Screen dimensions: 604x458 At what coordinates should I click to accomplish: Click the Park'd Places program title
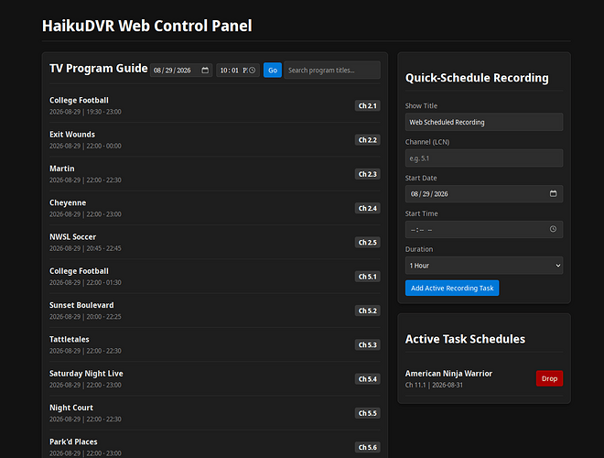click(73, 442)
